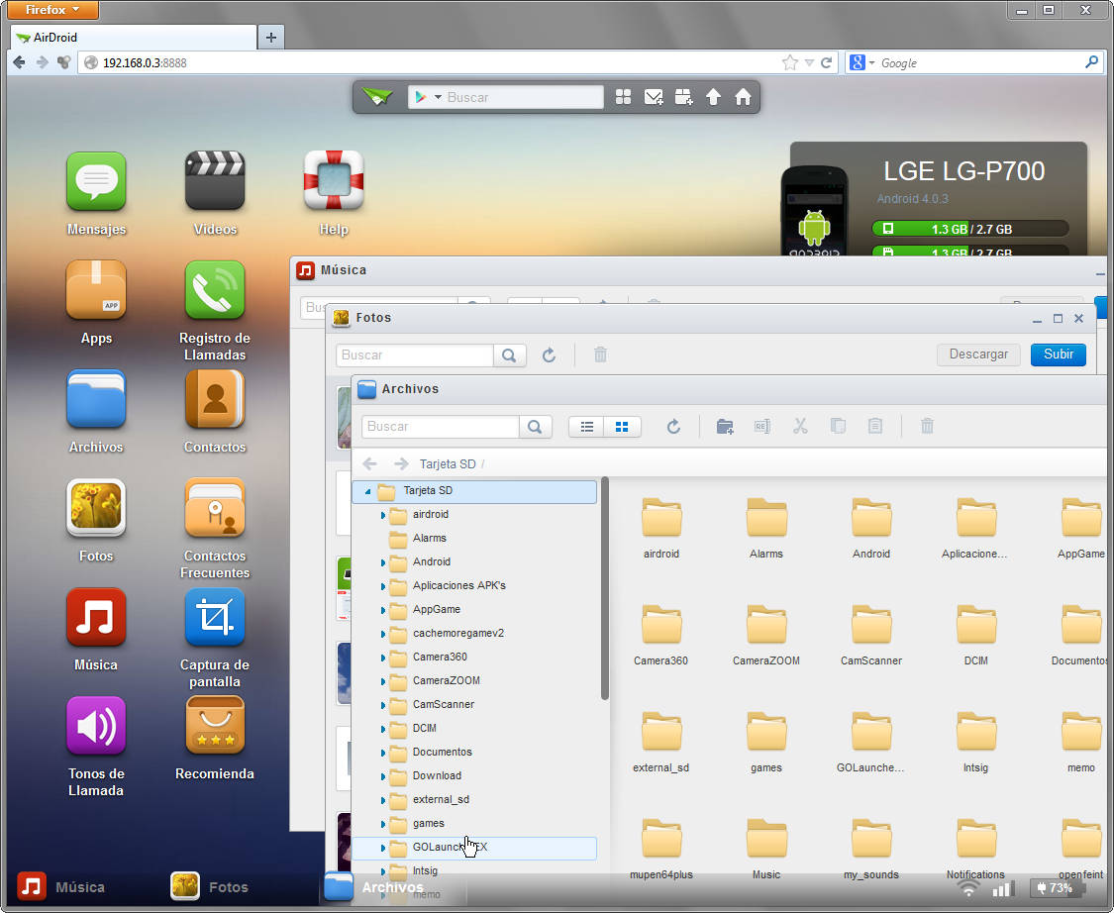The width and height of the screenshot is (1114, 913).
Task: Switch Archivos to grid view
Action: pos(623,427)
